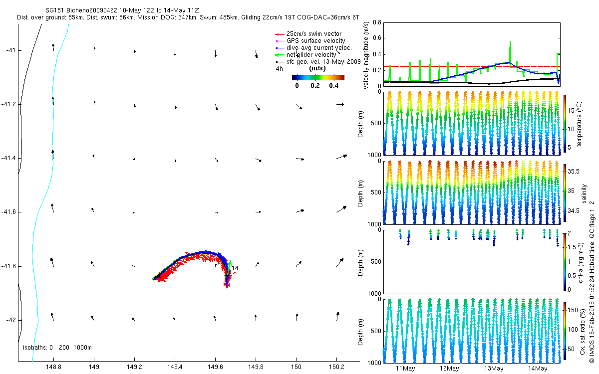This screenshot has width=599, height=374.
Task: Click latitude tick label '-41.4'
Action: pos(10,158)
